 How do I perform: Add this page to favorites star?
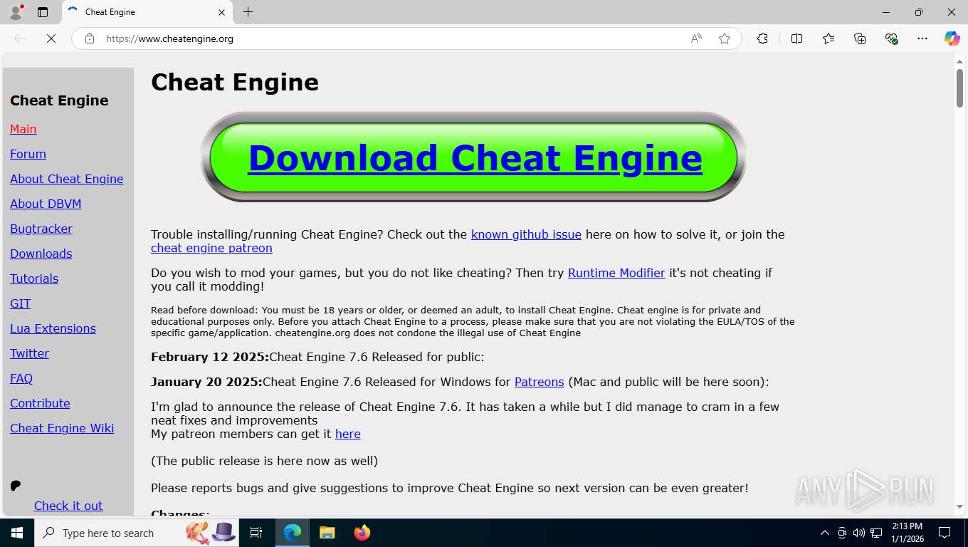coord(725,38)
